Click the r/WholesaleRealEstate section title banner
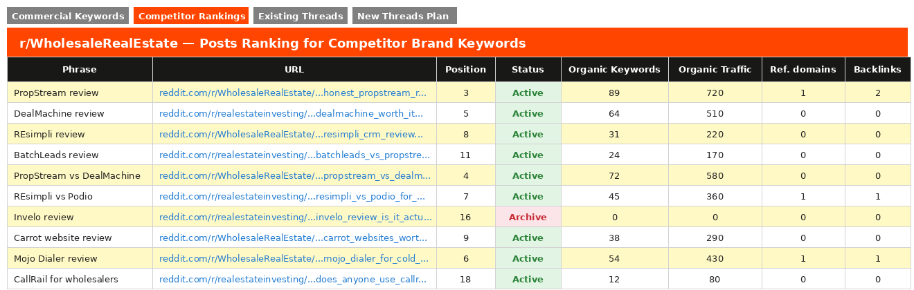The height and width of the screenshot is (290, 914). pos(457,43)
